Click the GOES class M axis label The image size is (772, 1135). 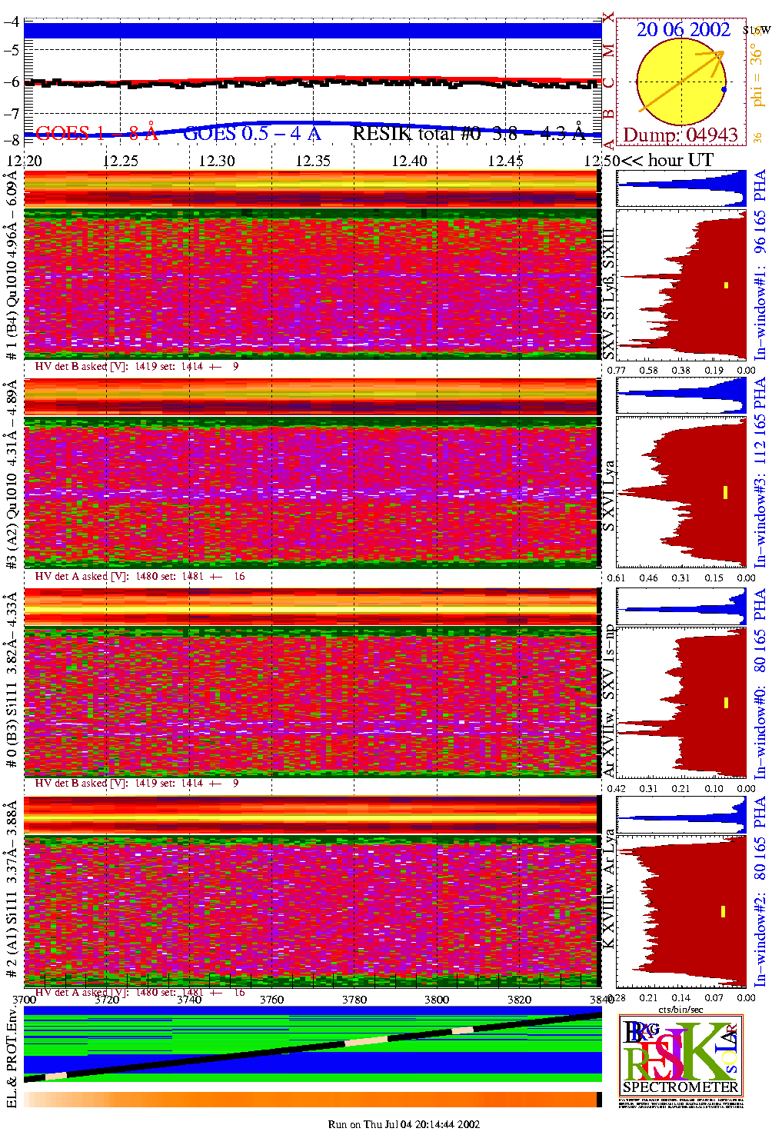608,51
